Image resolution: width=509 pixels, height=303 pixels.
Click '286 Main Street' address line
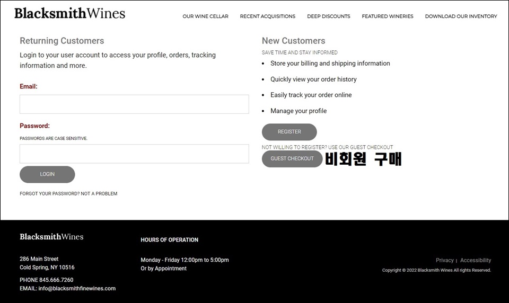pos(39,259)
